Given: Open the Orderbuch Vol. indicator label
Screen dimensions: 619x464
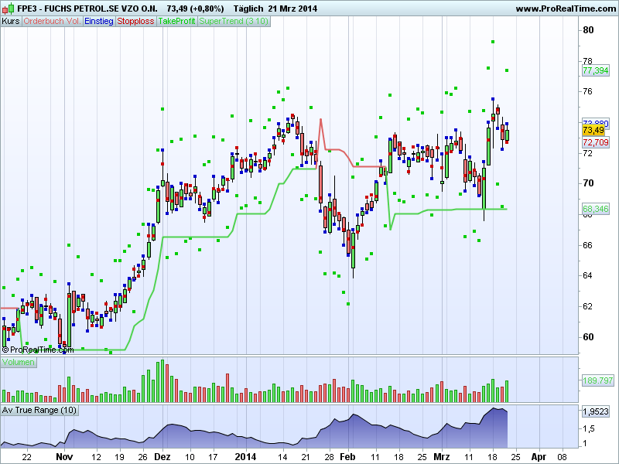Looking at the screenshot, I should (52, 21).
